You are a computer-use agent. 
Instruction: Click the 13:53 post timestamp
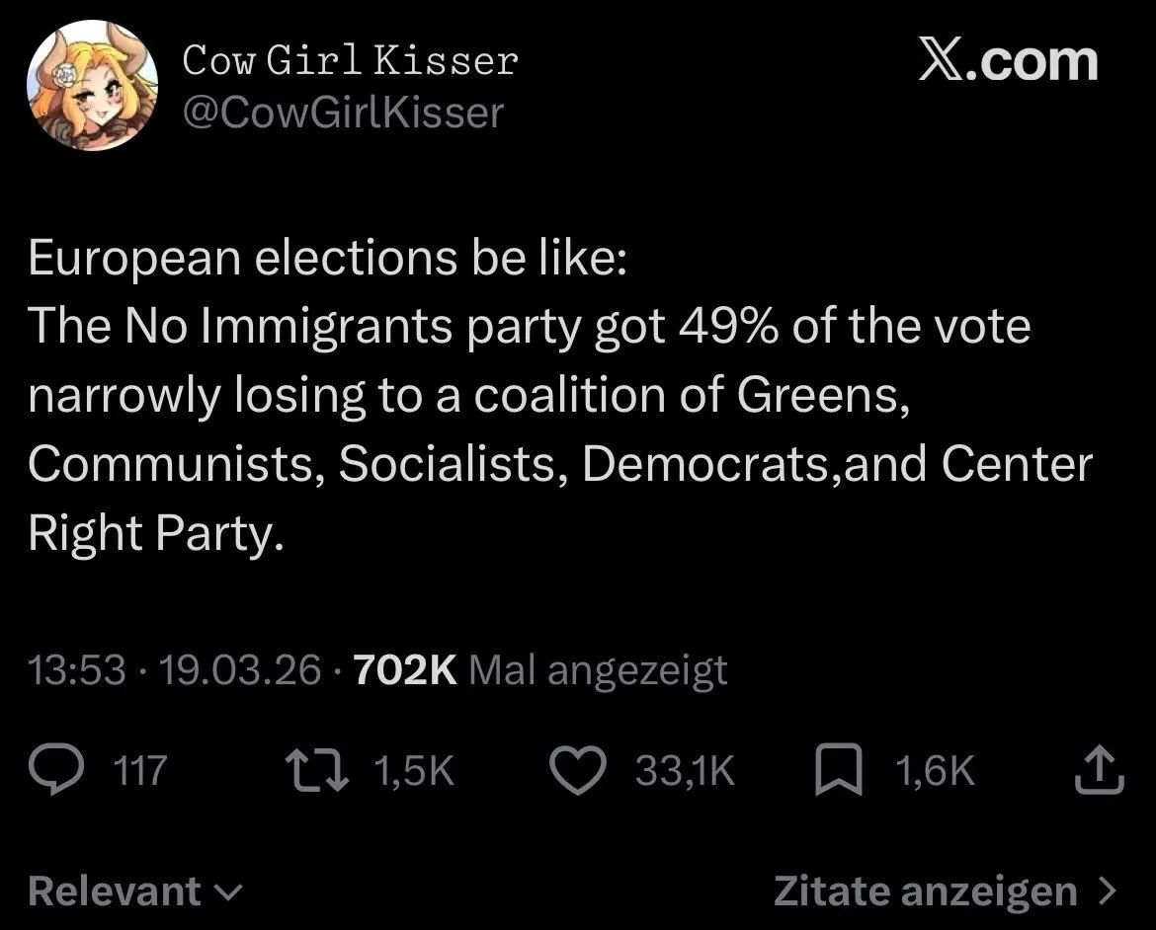[77, 670]
